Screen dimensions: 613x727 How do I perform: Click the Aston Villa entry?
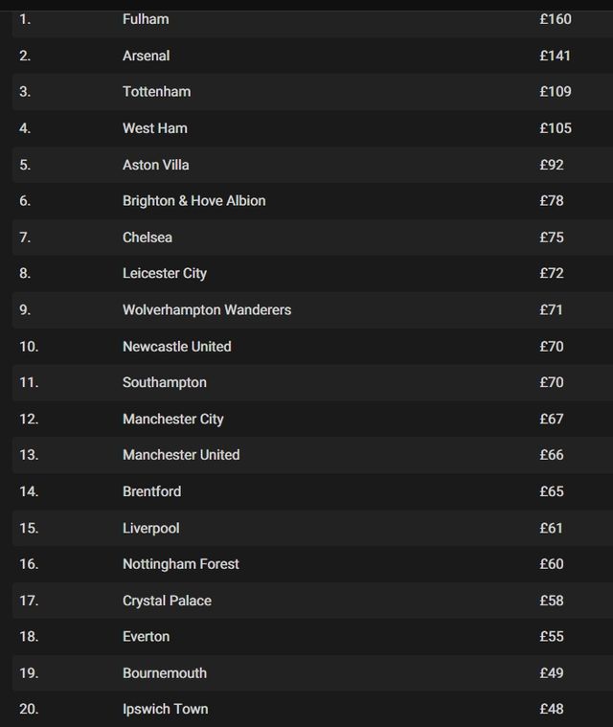(x=155, y=165)
